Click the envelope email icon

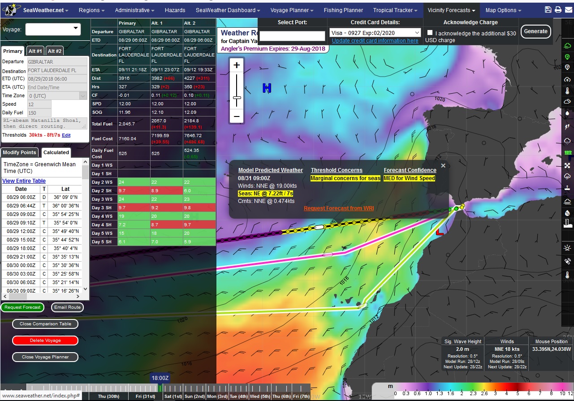coord(568,10)
